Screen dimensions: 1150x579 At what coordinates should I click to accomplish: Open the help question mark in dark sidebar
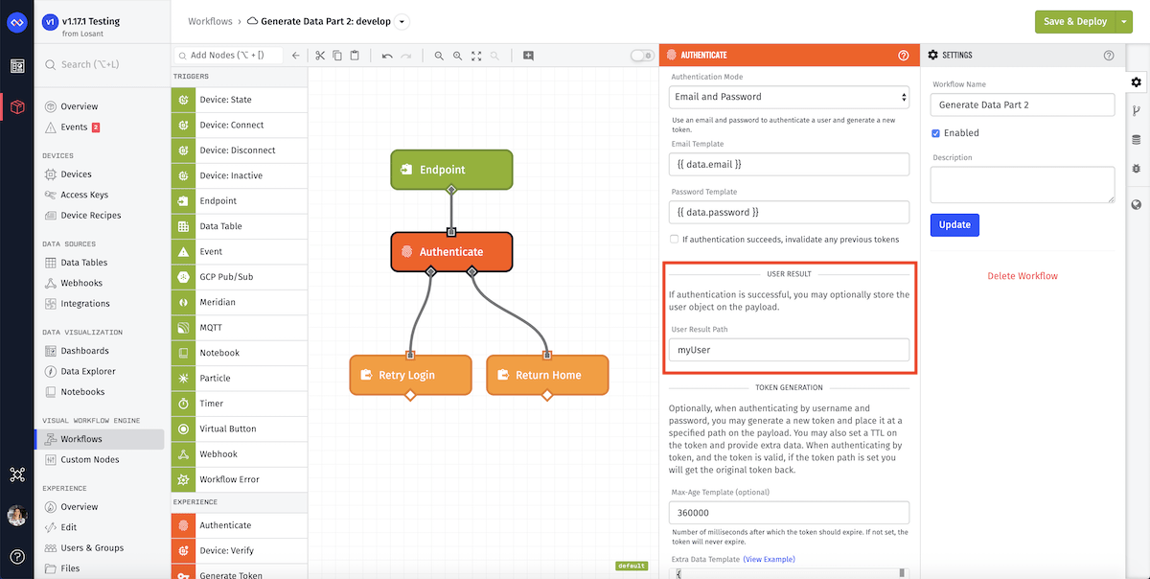[16, 557]
